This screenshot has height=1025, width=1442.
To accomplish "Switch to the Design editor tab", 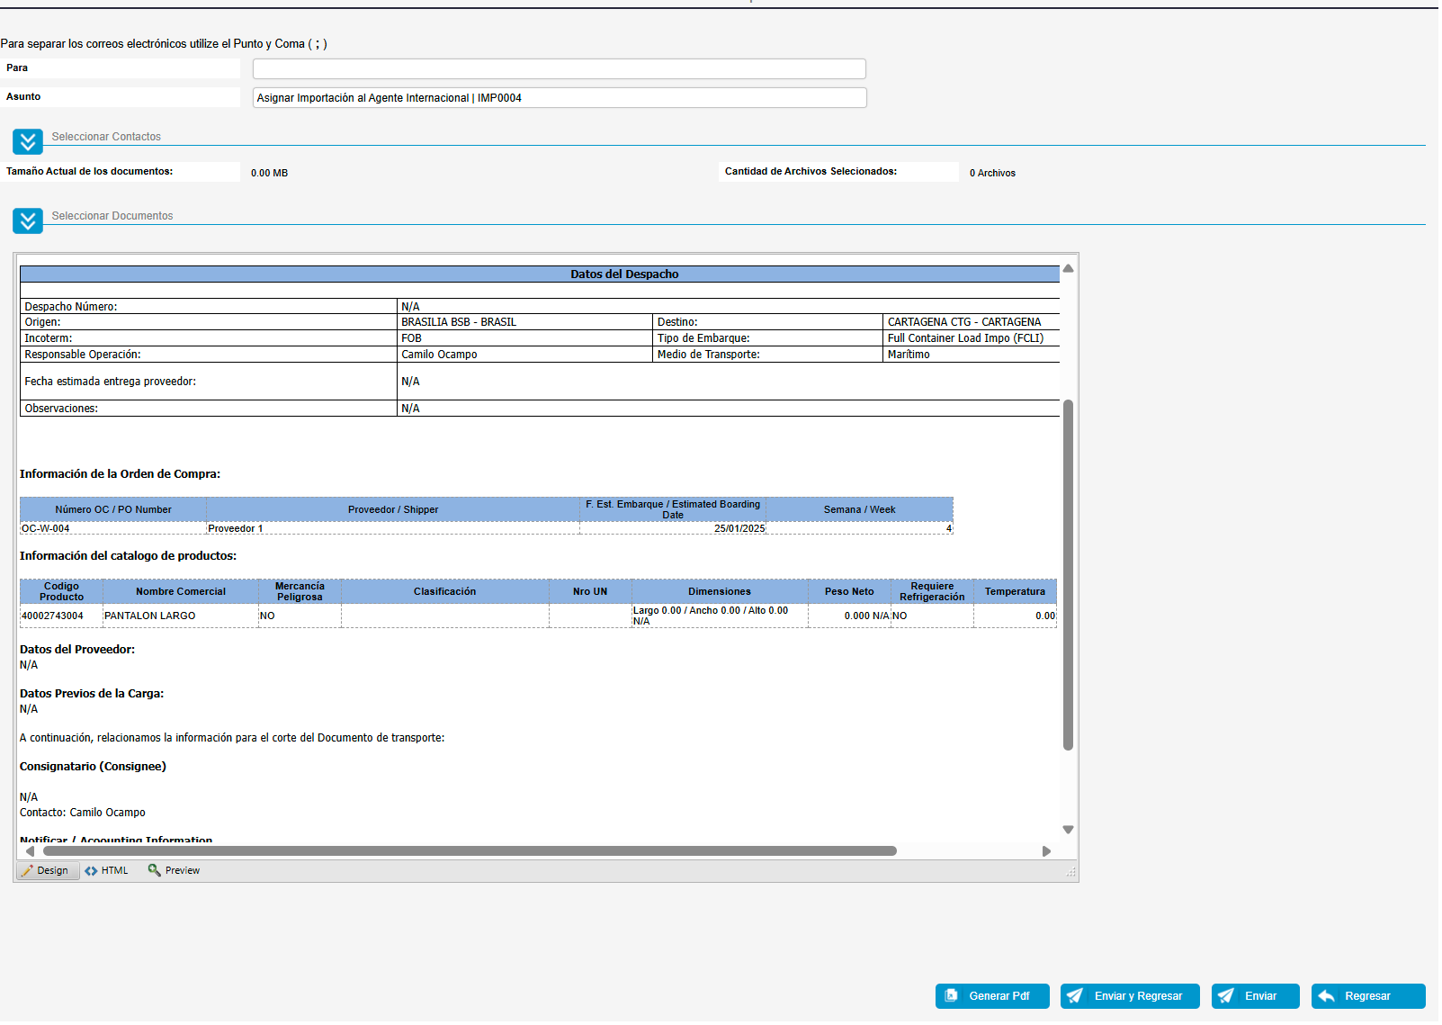I will [x=47, y=871].
